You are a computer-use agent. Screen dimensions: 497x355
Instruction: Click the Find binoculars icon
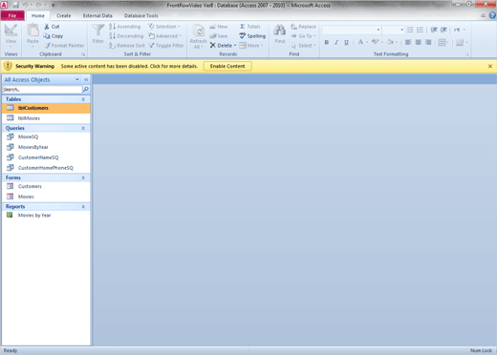pyautogui.click(x=280, y=31)
